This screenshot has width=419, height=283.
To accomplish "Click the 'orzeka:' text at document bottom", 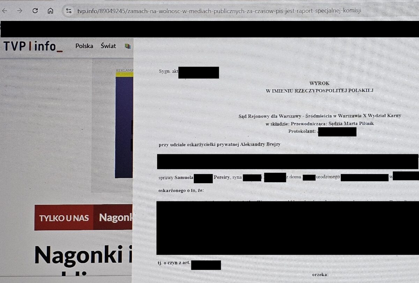I will pos(320,275).
